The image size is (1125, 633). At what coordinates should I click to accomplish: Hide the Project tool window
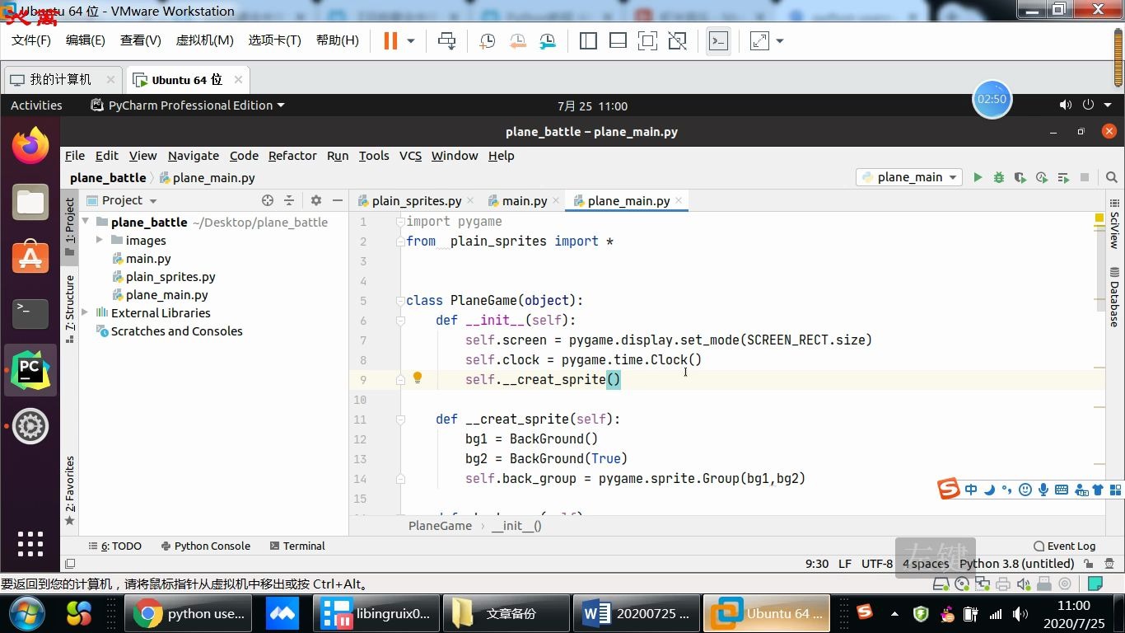pyautogui.click(x=338, y=200)
